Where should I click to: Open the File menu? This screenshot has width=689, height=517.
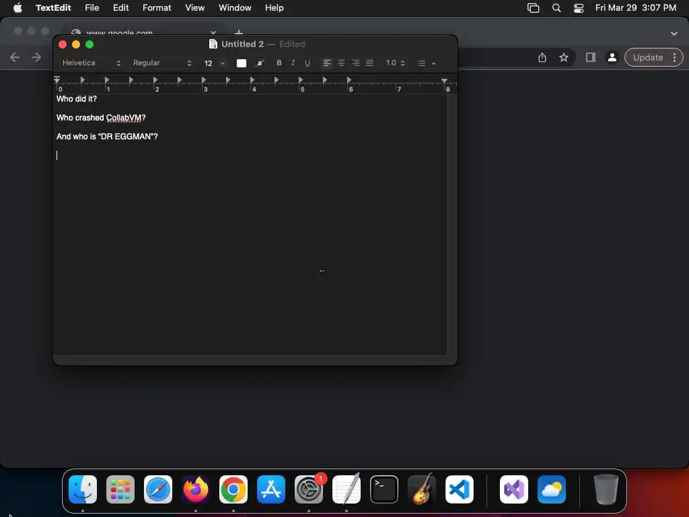(x=92, y=7)
